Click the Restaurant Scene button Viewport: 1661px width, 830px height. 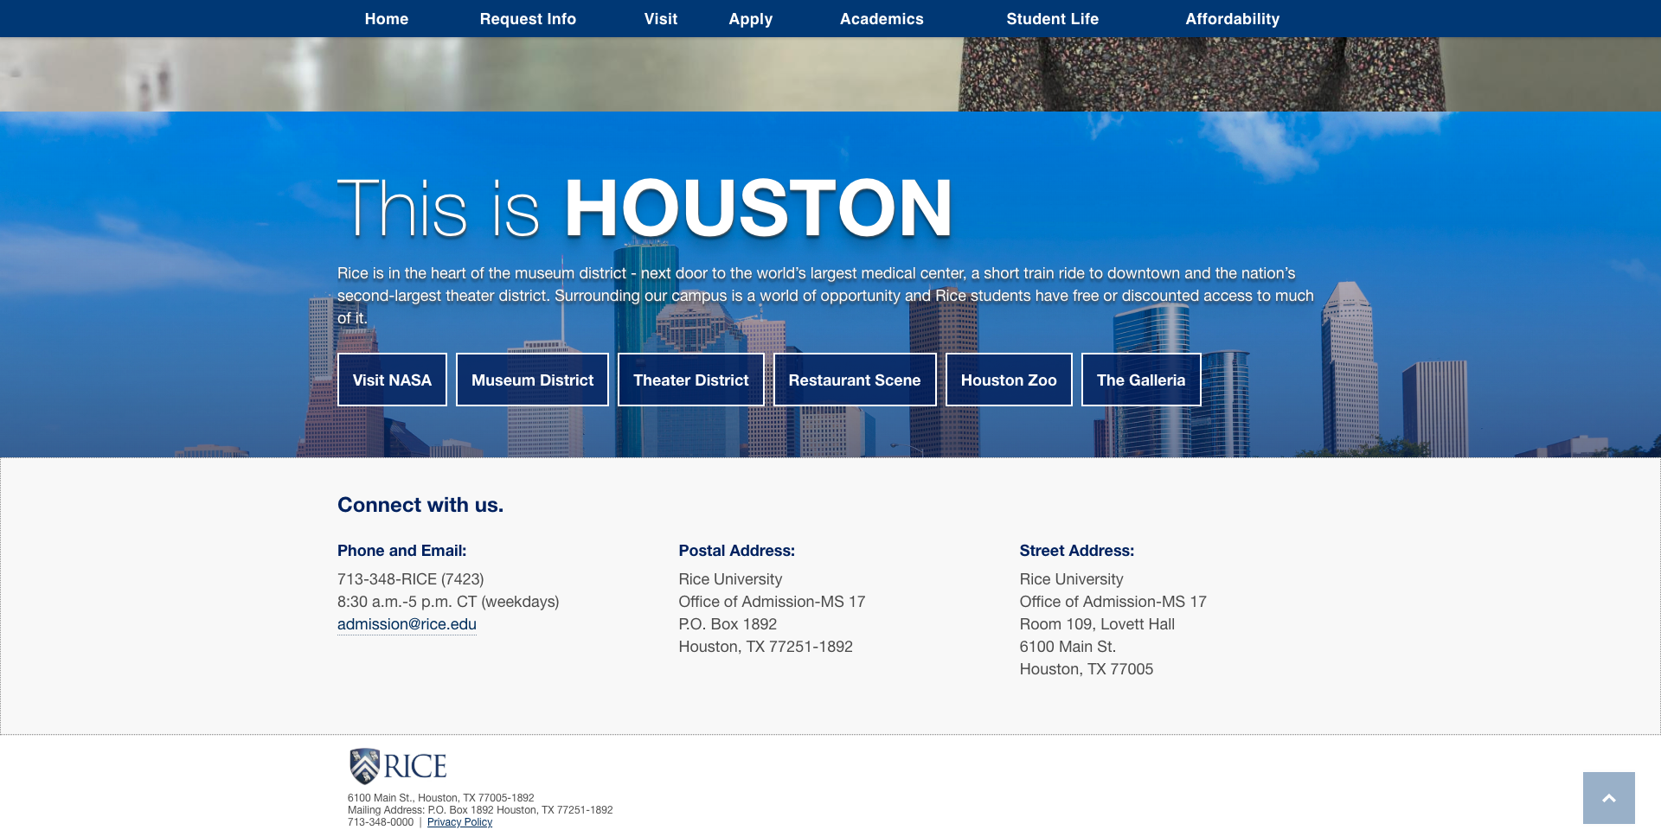[x=855, y=380]
